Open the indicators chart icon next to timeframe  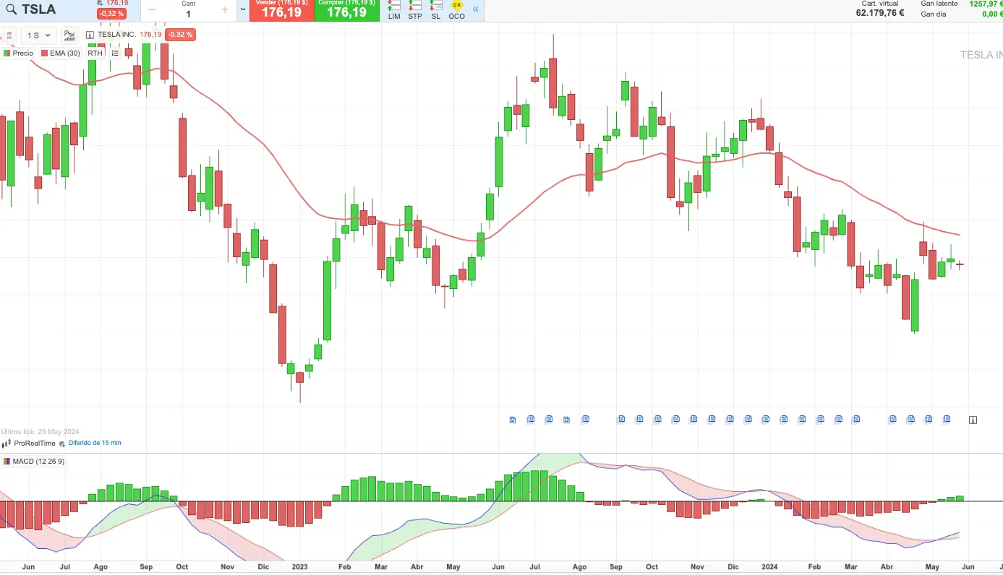(70, 35)
